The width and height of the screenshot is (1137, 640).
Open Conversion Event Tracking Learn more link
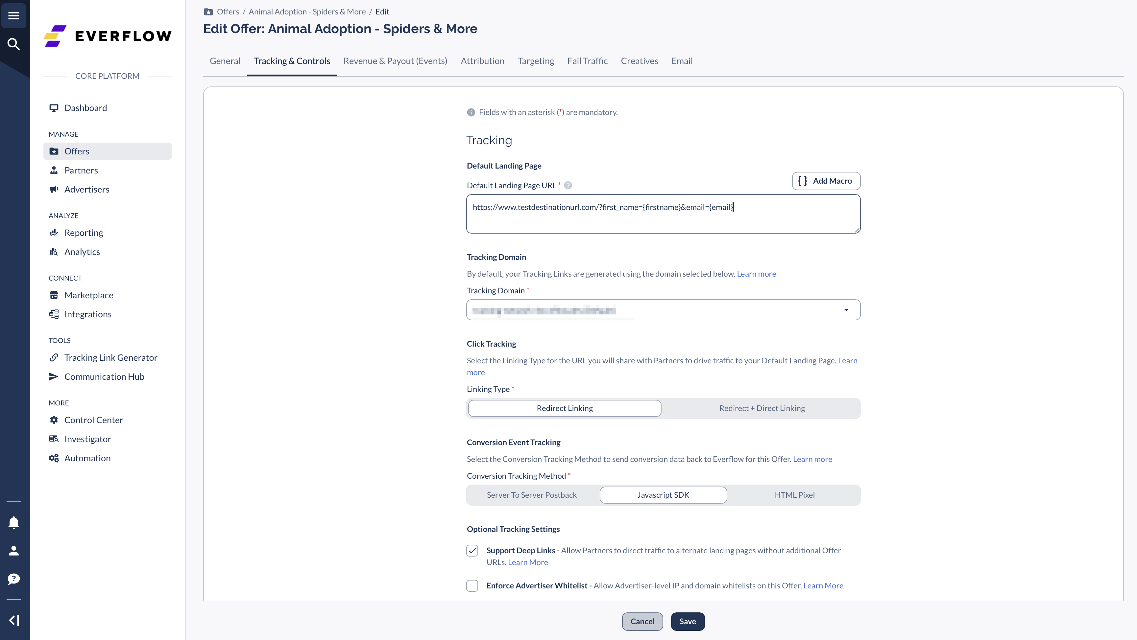812,459
